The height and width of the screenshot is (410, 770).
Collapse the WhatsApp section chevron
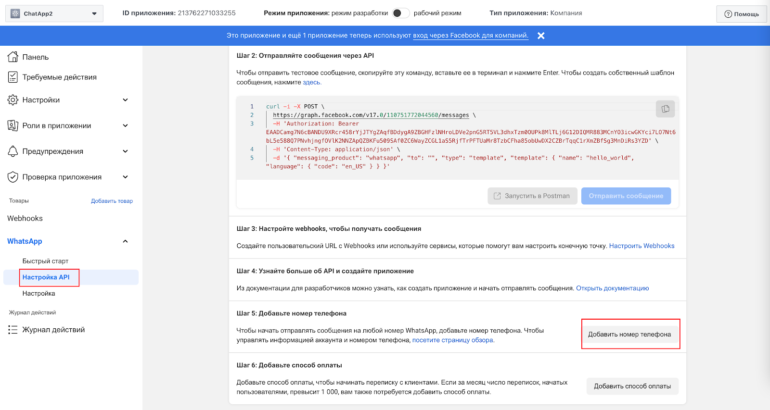125,241
